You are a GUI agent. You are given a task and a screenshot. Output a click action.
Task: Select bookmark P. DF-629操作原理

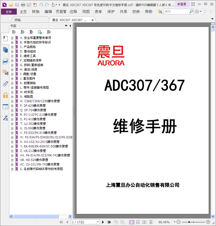click(33, 106)
